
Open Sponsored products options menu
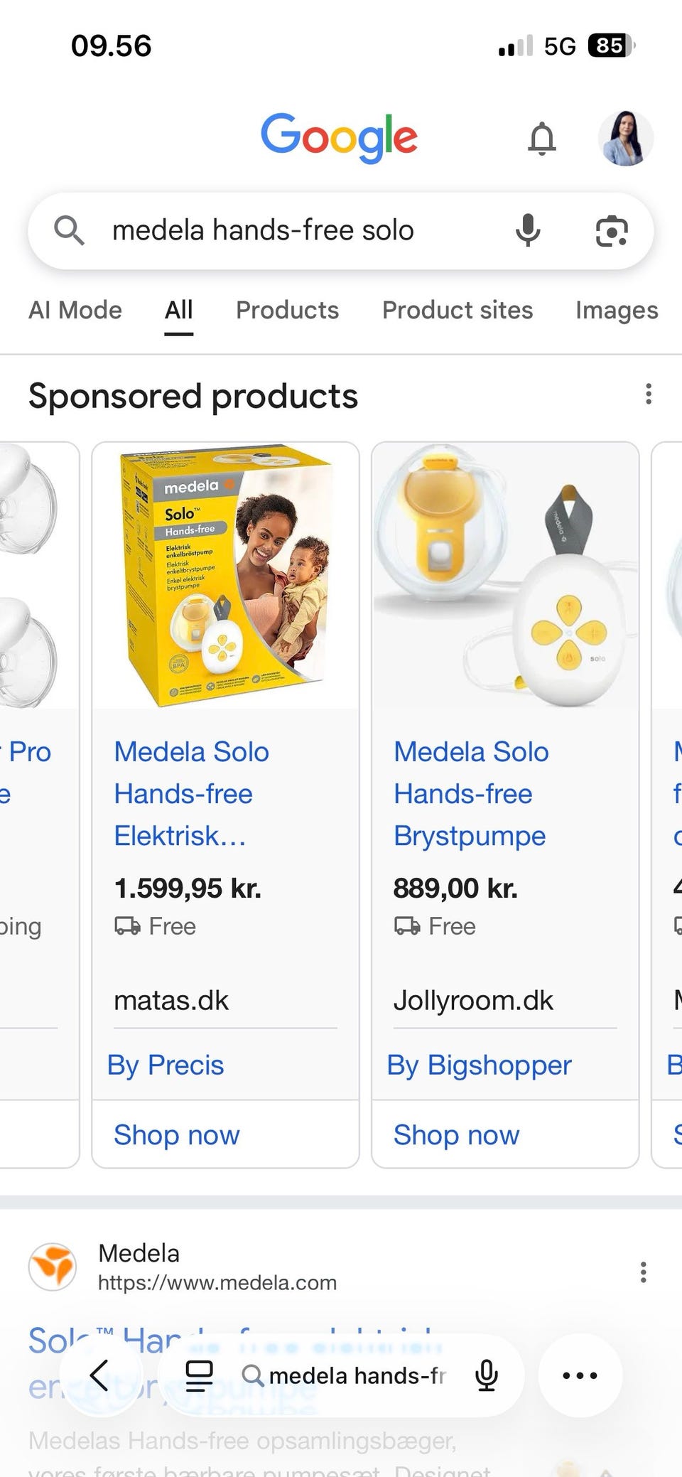648,394
